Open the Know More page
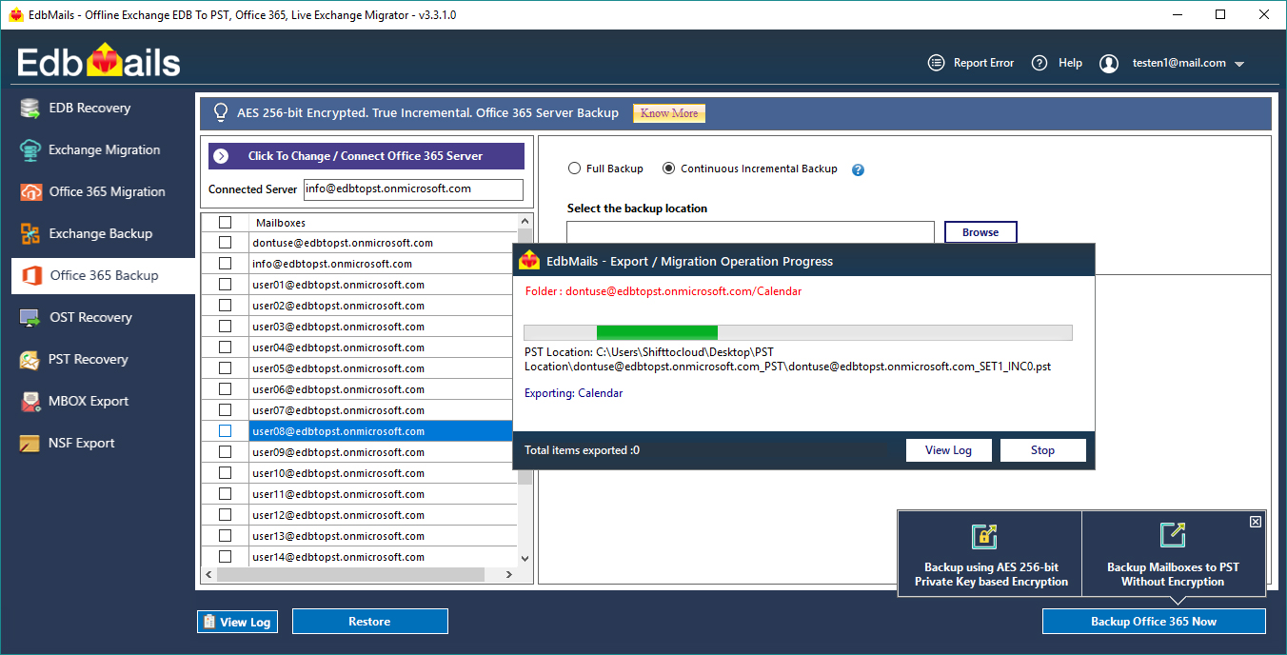Viewport: 1287px width, 655px height. 669,113
